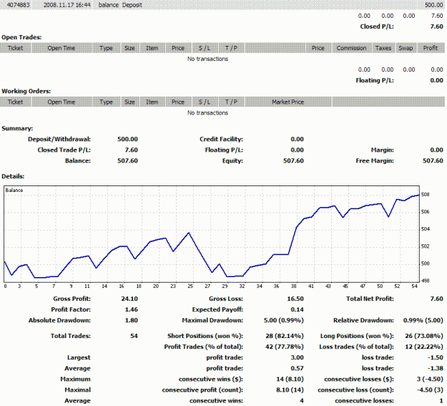Screen dimensions: 447x406
Task: Click the Taxes column header
Action: coord(383,48)
